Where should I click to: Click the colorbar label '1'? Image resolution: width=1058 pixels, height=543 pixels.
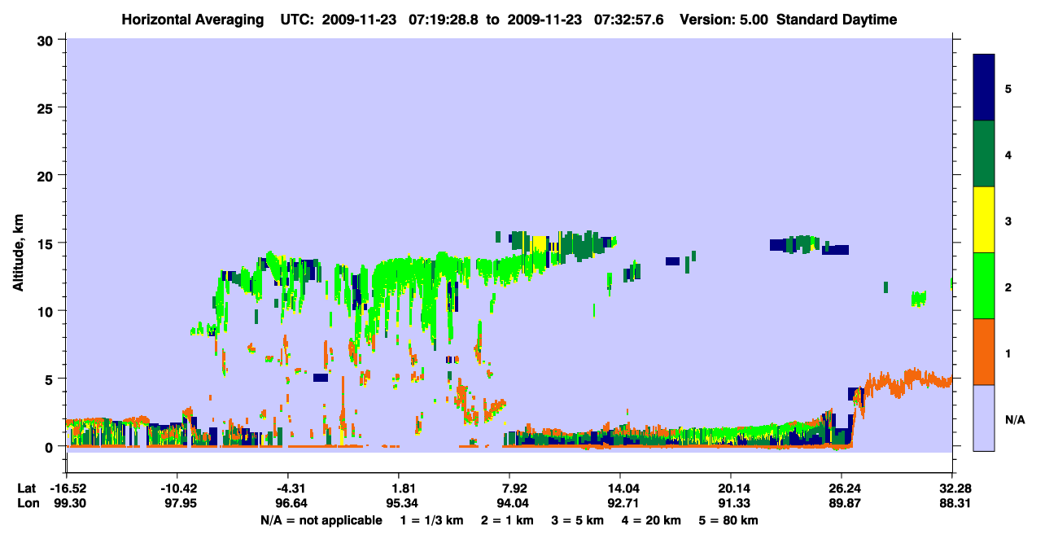pos(1008,354)
